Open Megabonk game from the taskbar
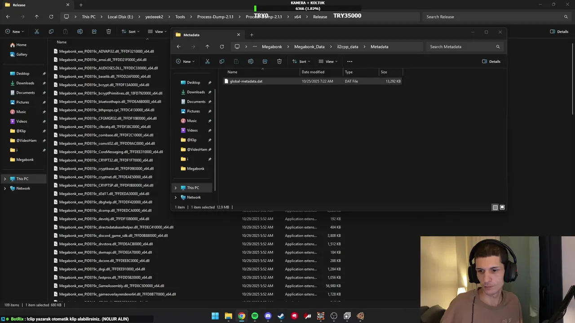 point(321,316)
